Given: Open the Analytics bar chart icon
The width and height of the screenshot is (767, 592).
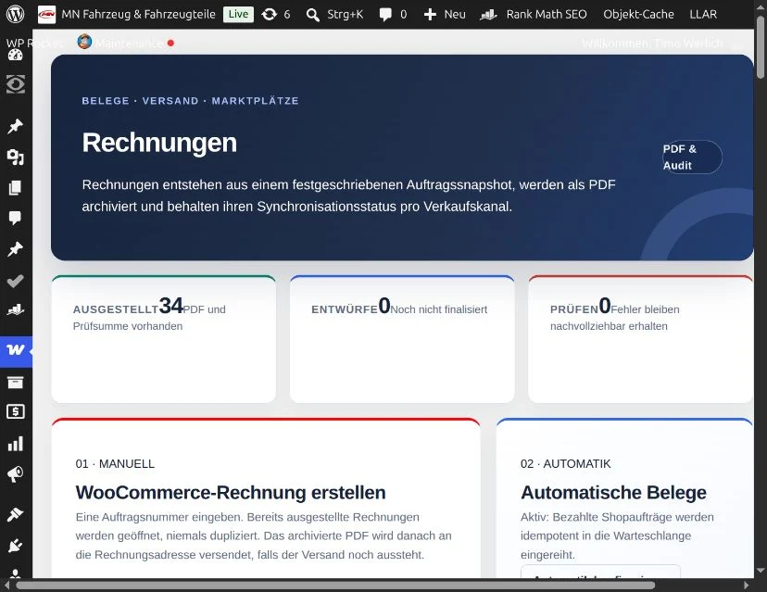Looking at the screenshot, I should tap(15, 443).
